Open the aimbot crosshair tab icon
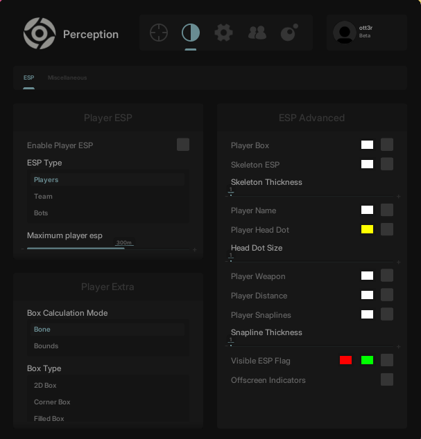421x439 pixels. coord(159,33)
